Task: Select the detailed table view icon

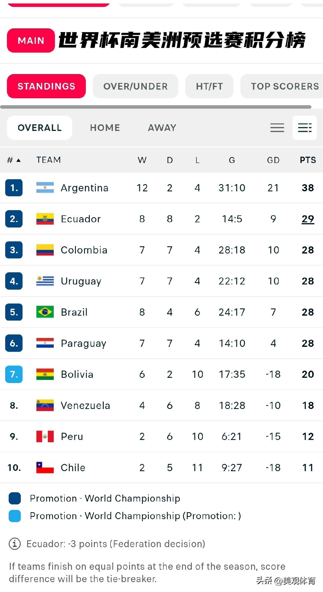Action: coord(305,128)
